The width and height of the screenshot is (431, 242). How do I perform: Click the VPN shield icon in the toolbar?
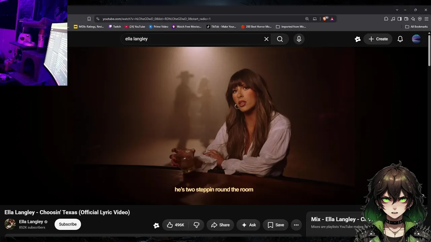pos(420,19)
